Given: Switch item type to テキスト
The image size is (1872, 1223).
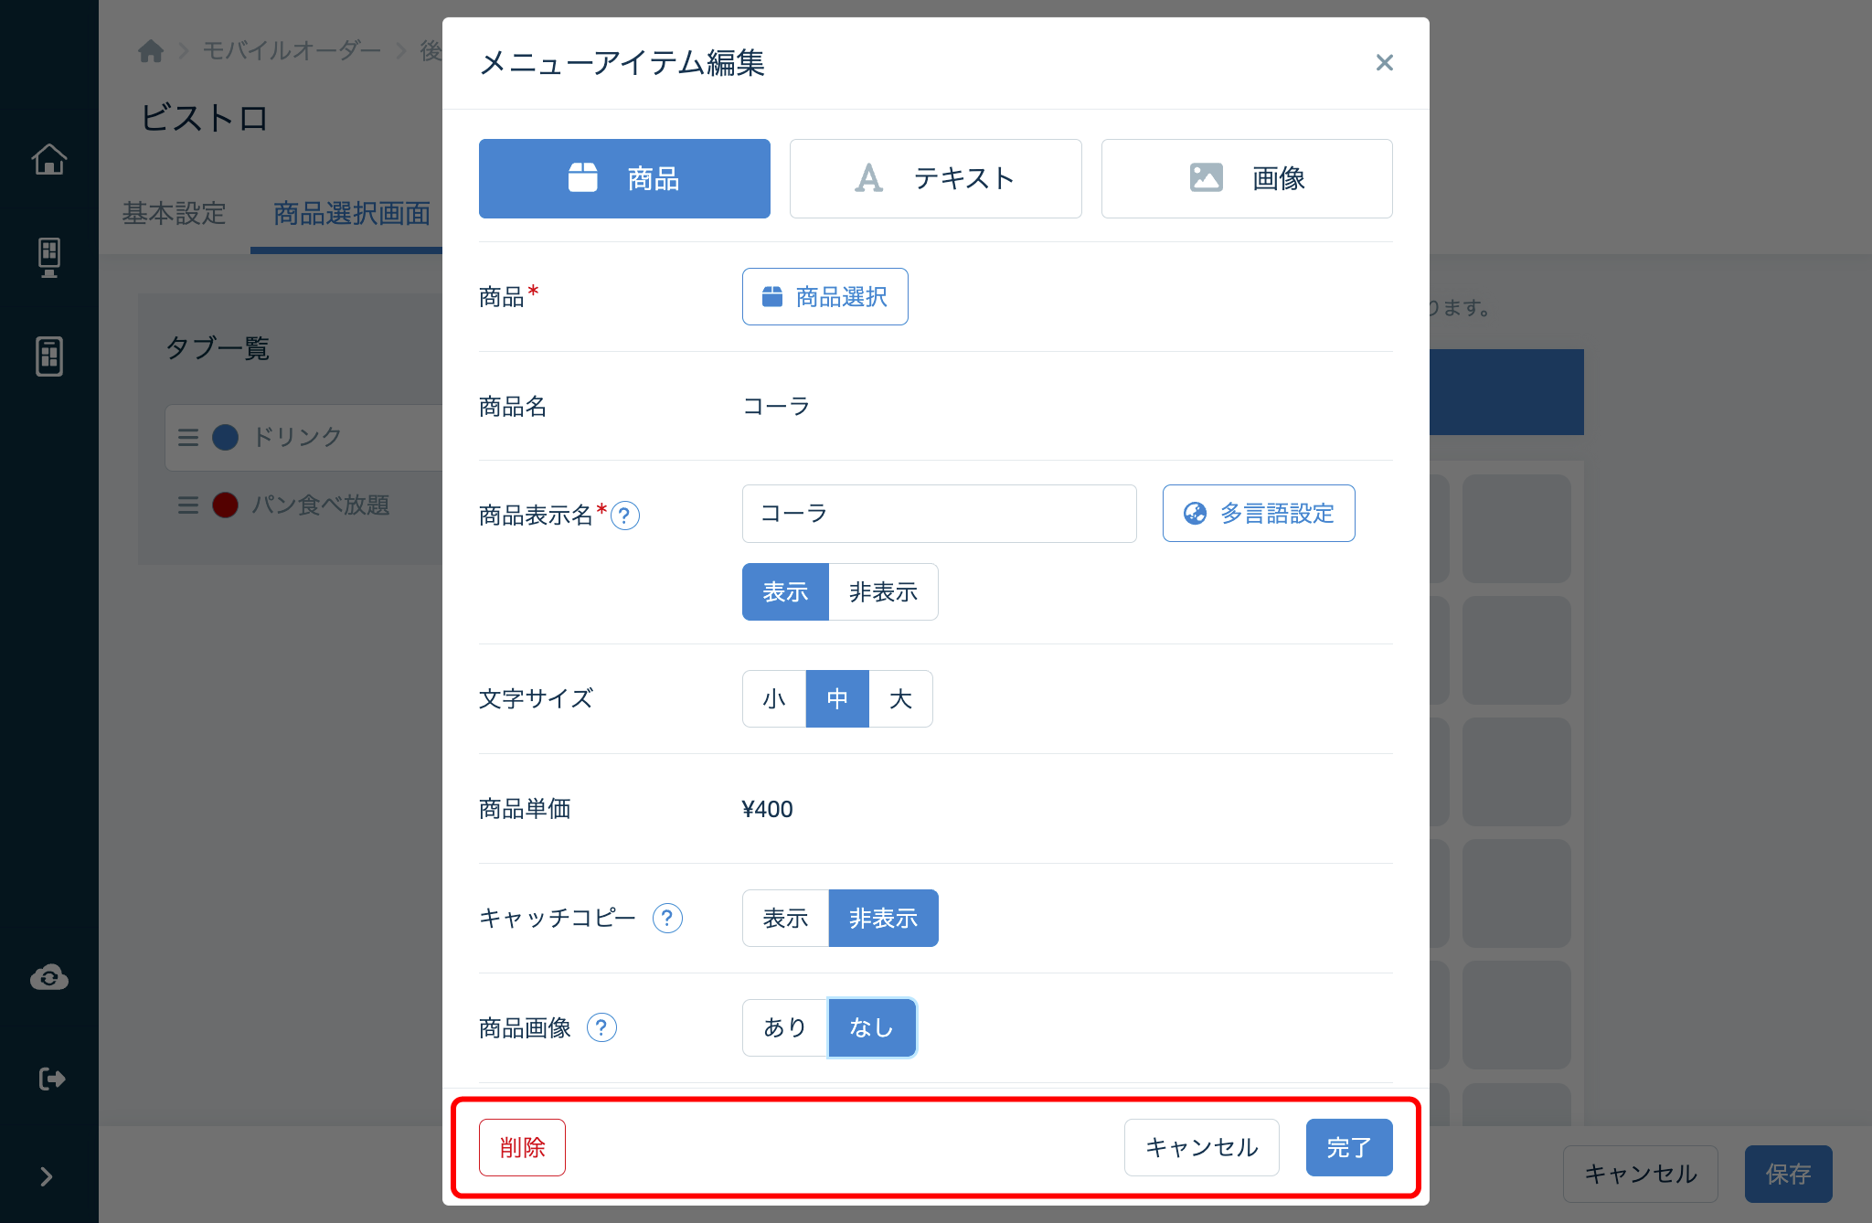Looking at the screenshot, I should (x=935, y=178).
